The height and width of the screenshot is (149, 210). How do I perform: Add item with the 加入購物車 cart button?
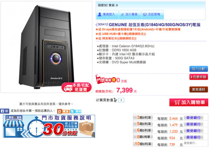(x=189, y=103)
